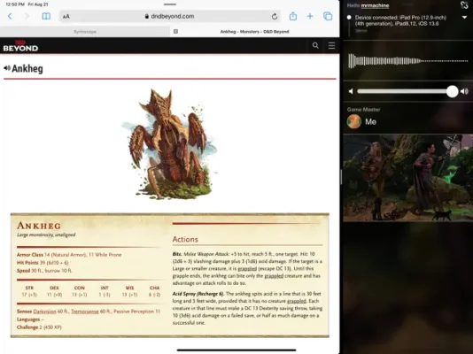The height and width of the screenshot is (354, 473).
Task: Expand device connected dropdown arrow
Action: point(464,18)
